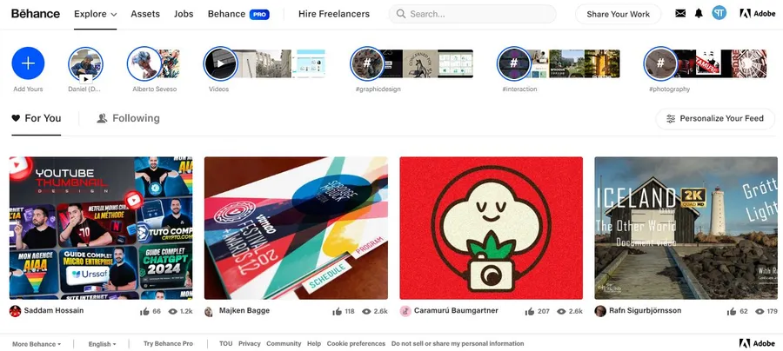Open the TOU footer link
Image resolution: width=783 pixels, height=351 pixels.
pyautogui.click(x=225, y=343)
